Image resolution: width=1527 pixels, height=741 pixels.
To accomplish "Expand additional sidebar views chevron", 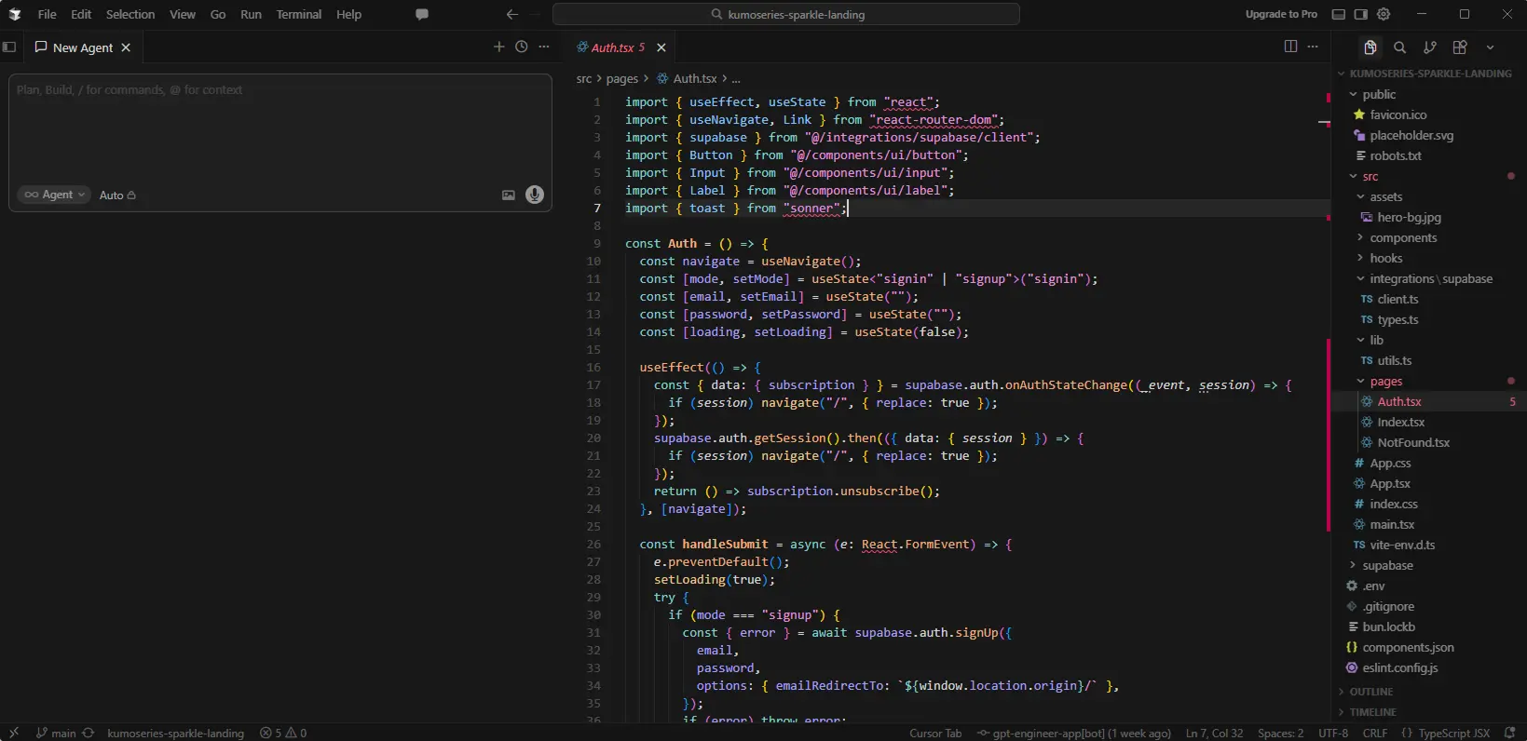I will pos(1490,47).
